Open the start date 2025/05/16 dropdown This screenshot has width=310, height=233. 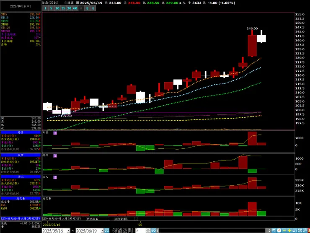coord(68,230)
